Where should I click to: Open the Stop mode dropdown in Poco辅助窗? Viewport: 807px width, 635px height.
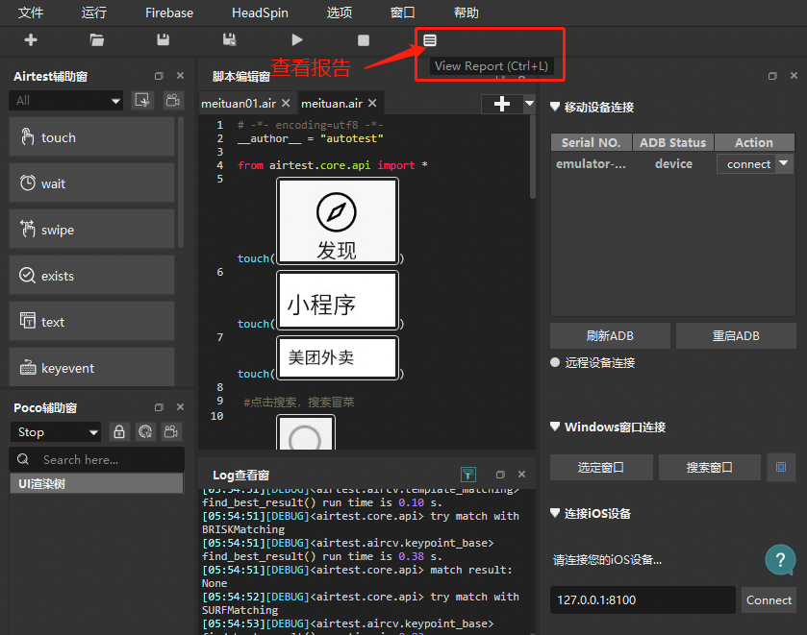click(56, 432)
